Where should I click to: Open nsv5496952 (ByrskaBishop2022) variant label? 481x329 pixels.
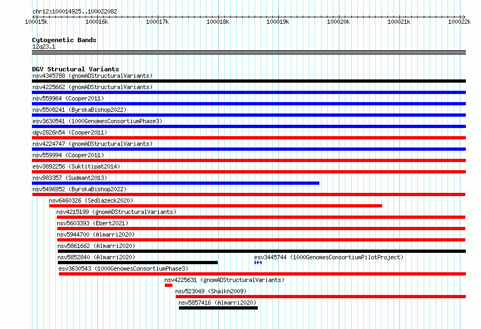tap(79, 189)
